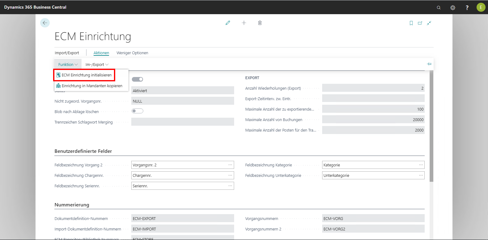Click the ECM-VORG2 number series field
The height and width of the screenshot is (240, 488).
tap(373, 229)
